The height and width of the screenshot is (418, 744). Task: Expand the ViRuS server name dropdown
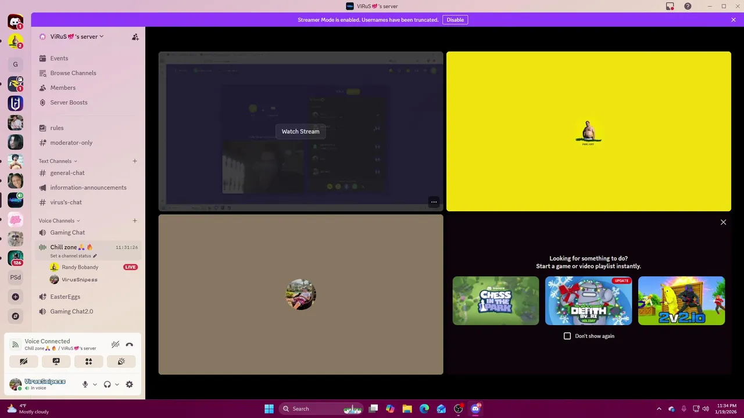tap(77, 37)
